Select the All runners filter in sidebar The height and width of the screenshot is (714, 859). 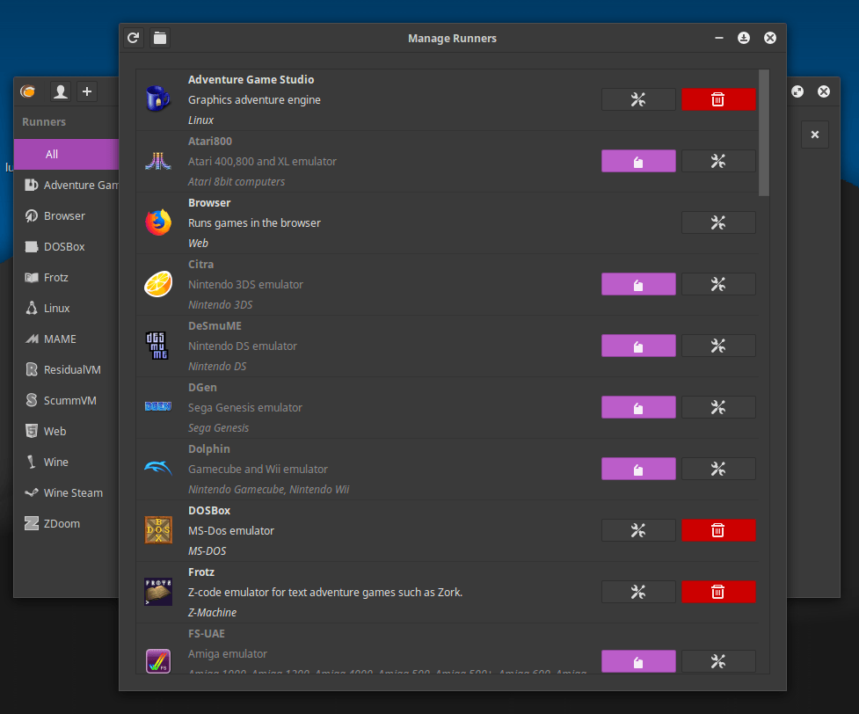tap(66, 155)
